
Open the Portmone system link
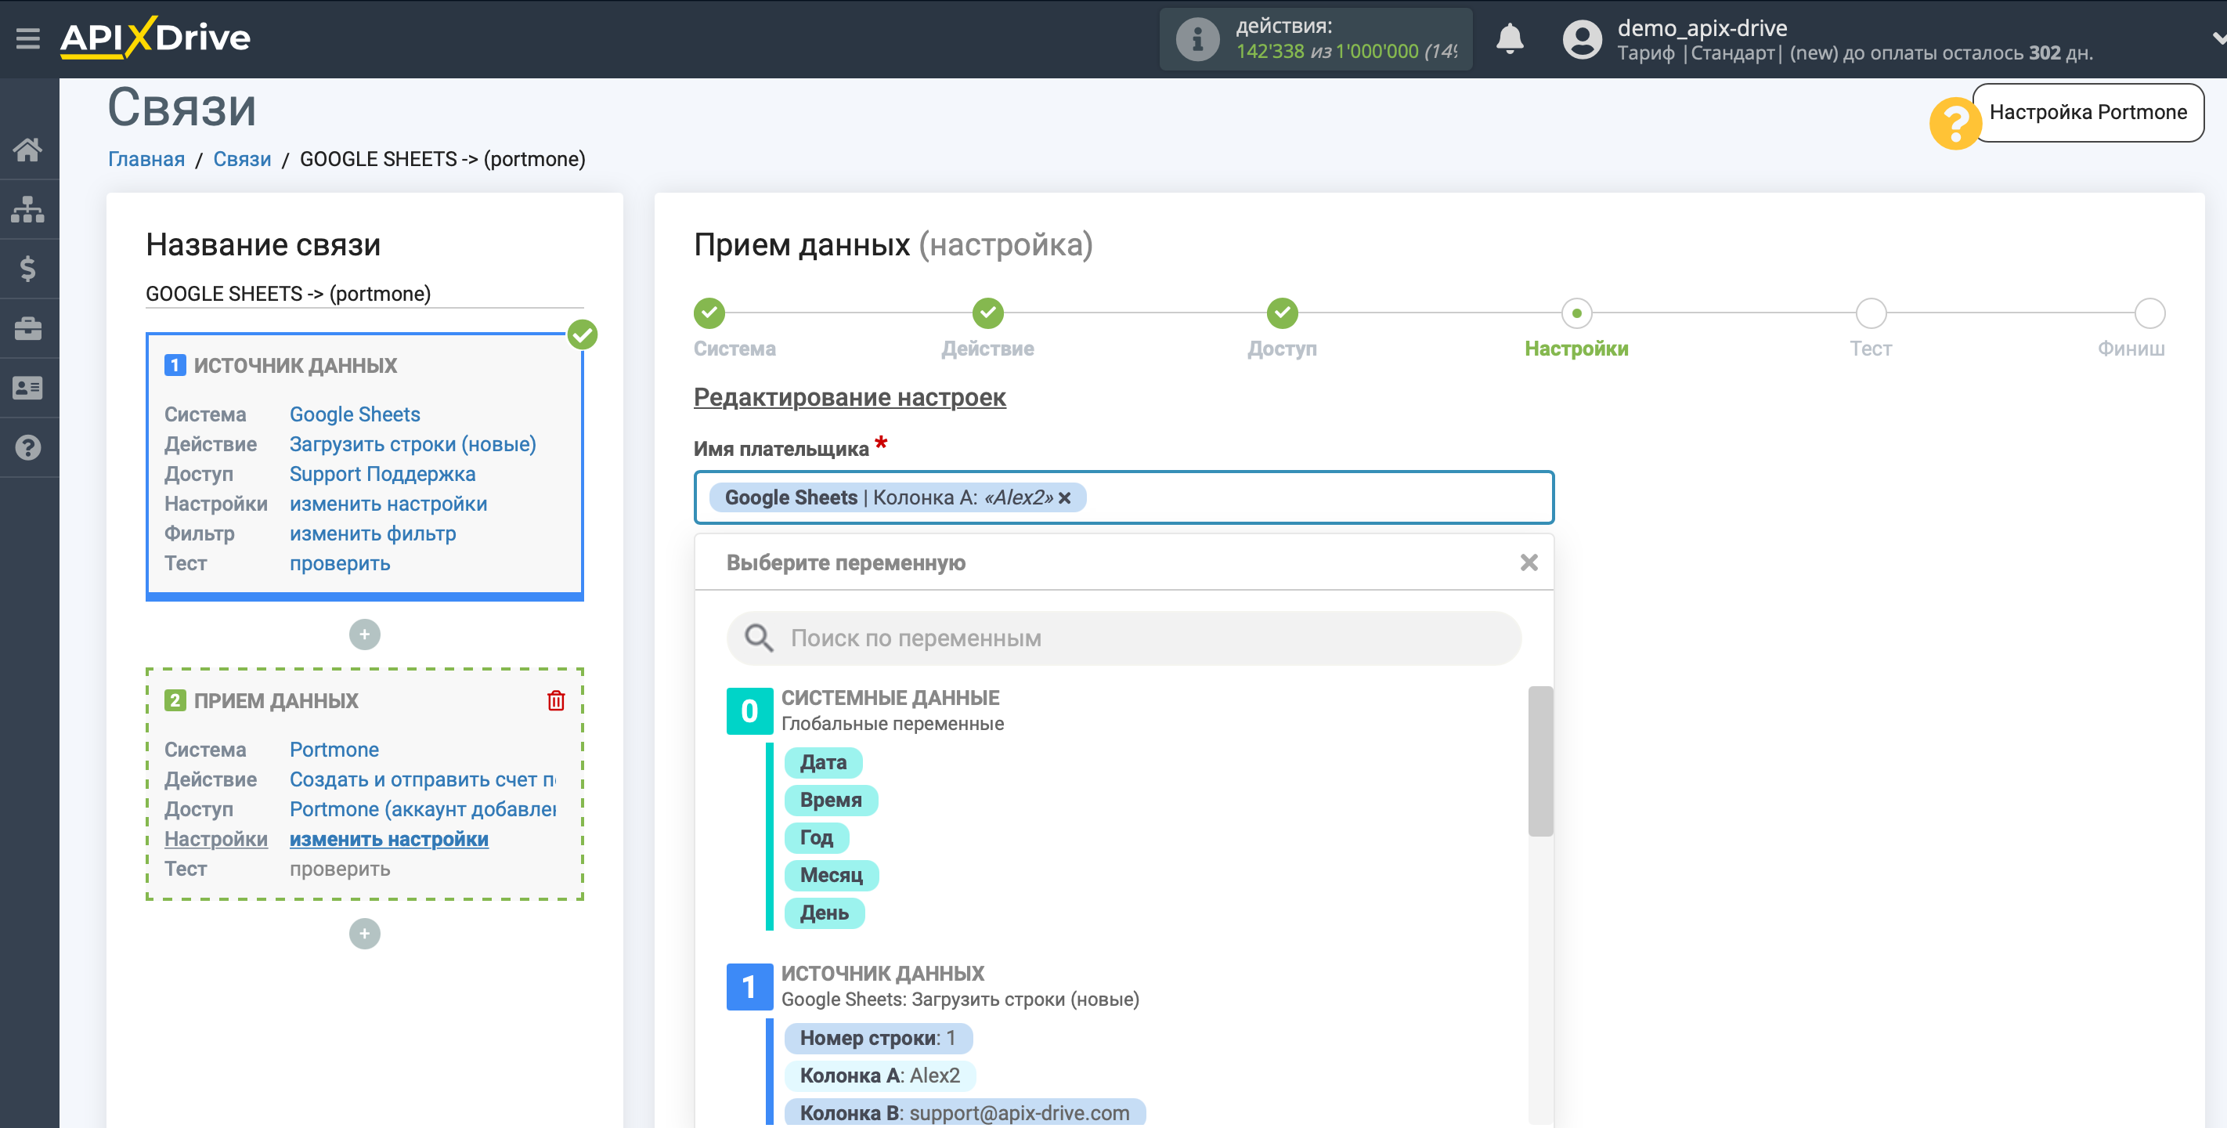(334, 750)
